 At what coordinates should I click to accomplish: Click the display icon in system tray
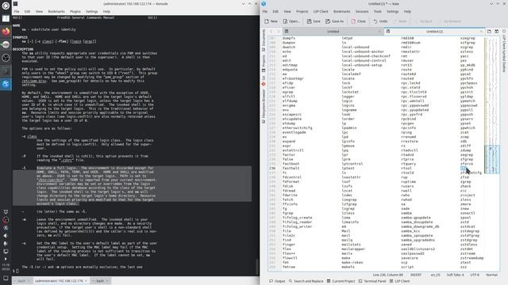click(6, 252)
